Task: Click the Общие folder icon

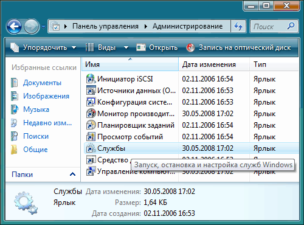Action: point(14,150)
